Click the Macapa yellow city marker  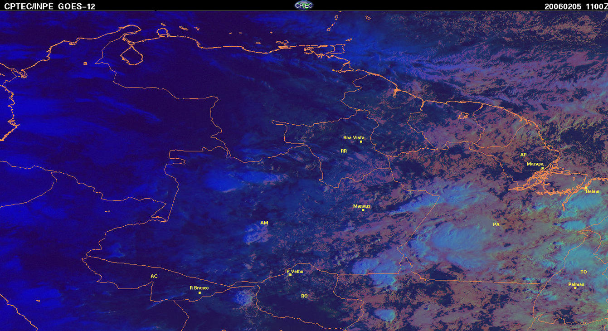click(542, 168)
